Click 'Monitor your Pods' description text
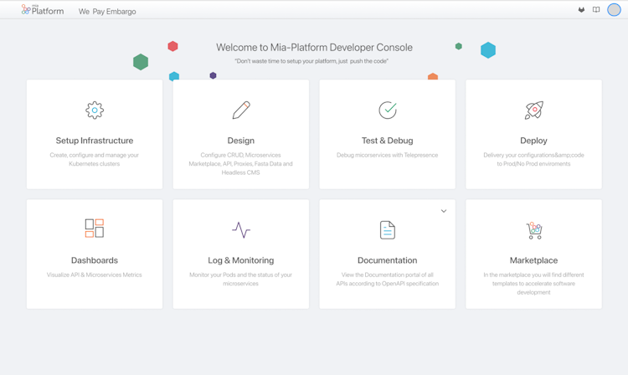 [x=240, y=279]
